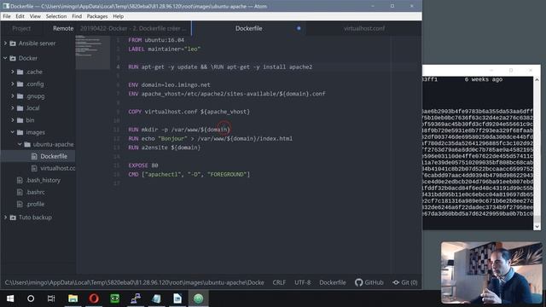Switch to the 20190422-Docker editor tab
This screenshot has width=546, height=307.
[x=133, y=28]
